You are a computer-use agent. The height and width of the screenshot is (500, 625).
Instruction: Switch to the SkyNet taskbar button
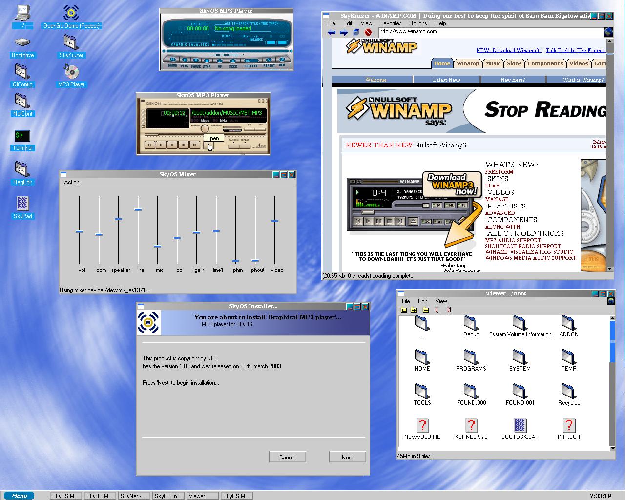[x=134, y=496]
